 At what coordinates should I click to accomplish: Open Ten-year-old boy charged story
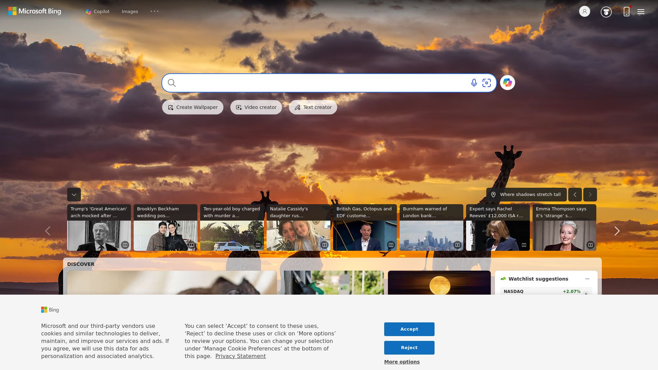[232, 227]
